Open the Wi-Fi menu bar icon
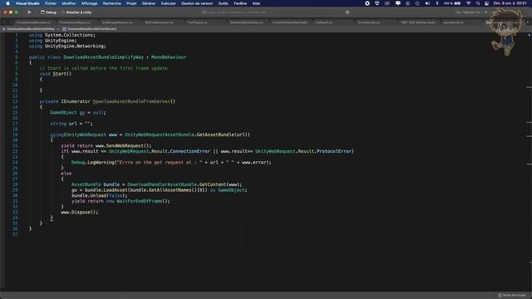This screenshot has height=299, width=532. [x=469, y=3]
